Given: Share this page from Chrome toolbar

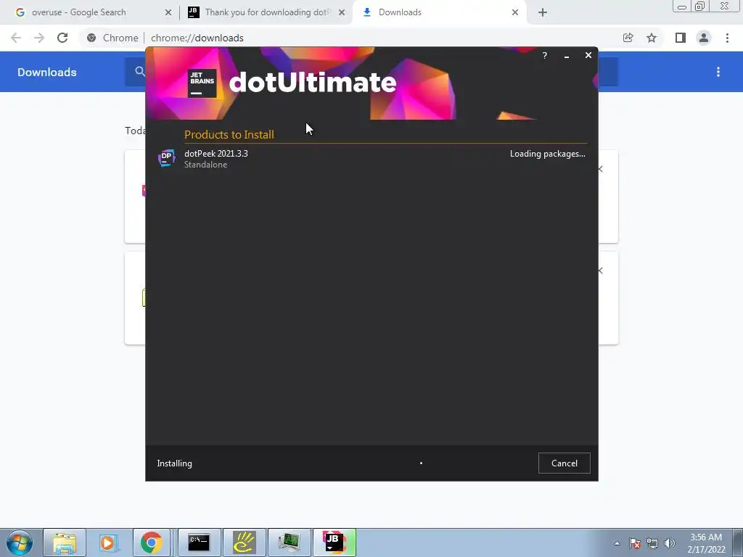Looking at the screenshot, I should 628,38.
